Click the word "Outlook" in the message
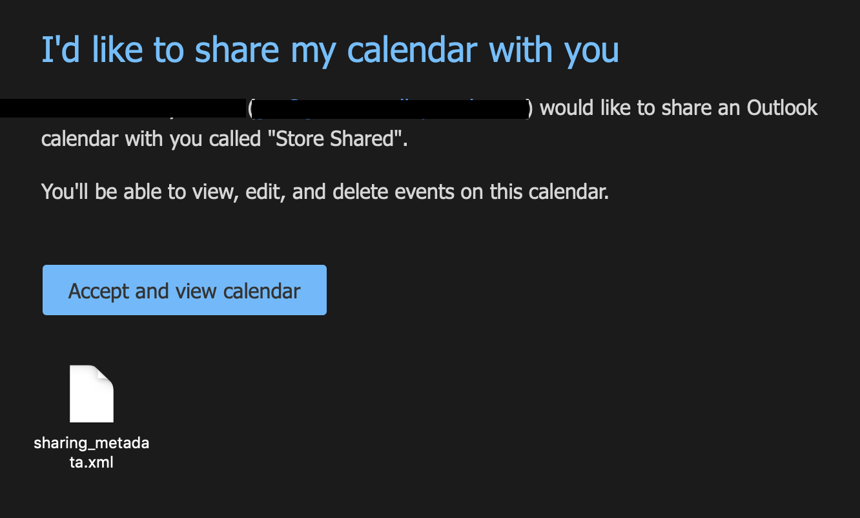The image size is (860, 518). click(782, 108)
